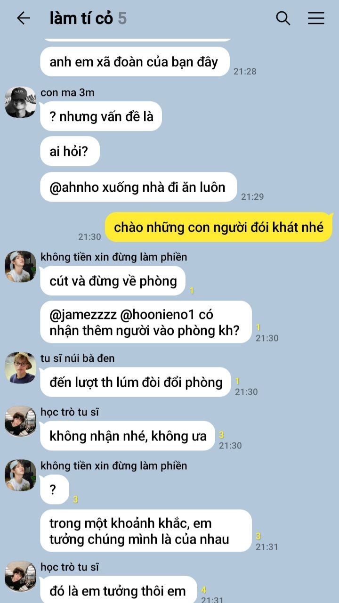Open chat title làm tí cỏ
The width and height of the screenshot is (339, 603).
tap(81, 18)
